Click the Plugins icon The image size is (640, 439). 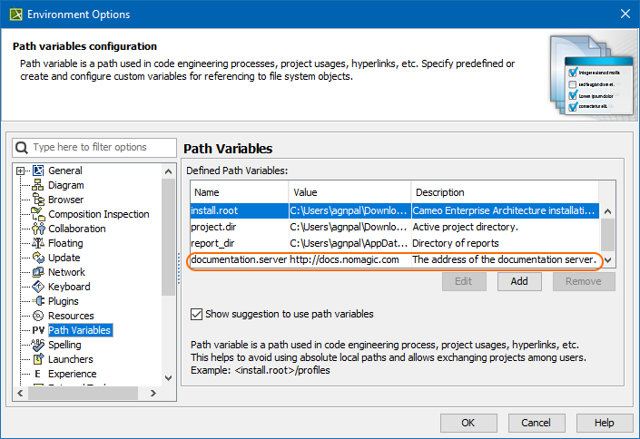38,301
